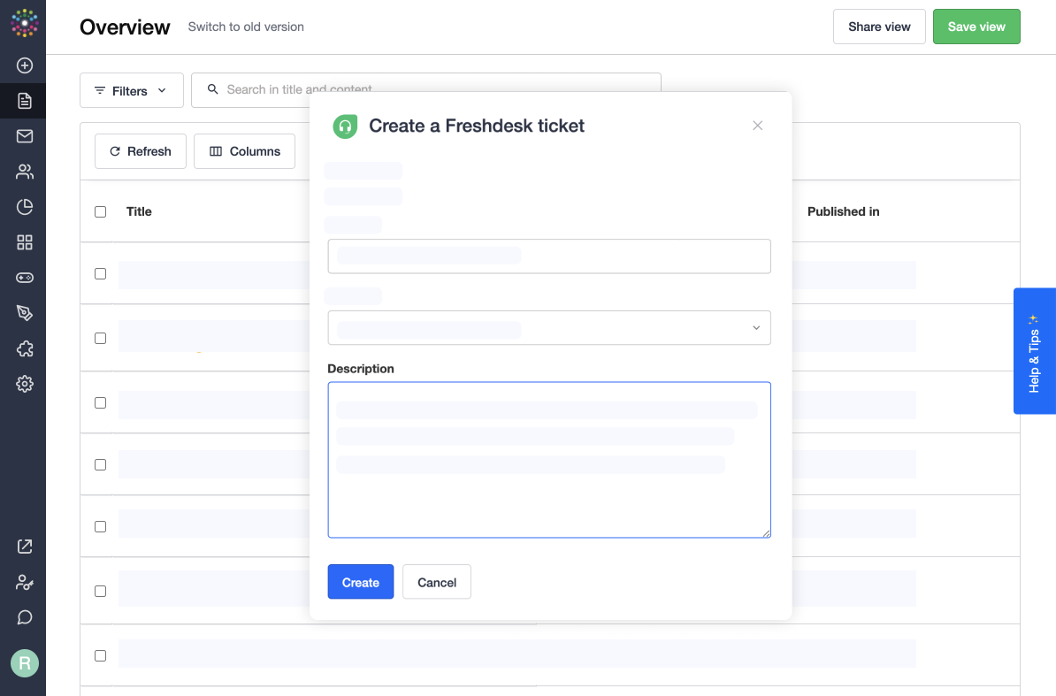The height and width of the screenshot is (696, 1056).
Task: Click Share view button
Action: (x=879, y=27)
